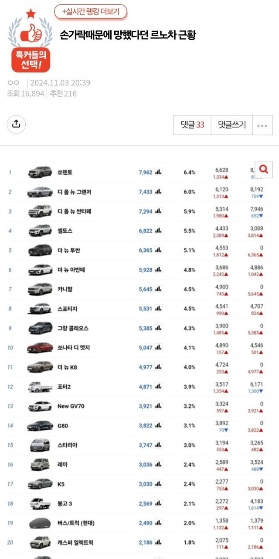This screenshot has height=559, width=279.
Task: Click the chart icon next to 셀토스 sales
Action: 158,231
